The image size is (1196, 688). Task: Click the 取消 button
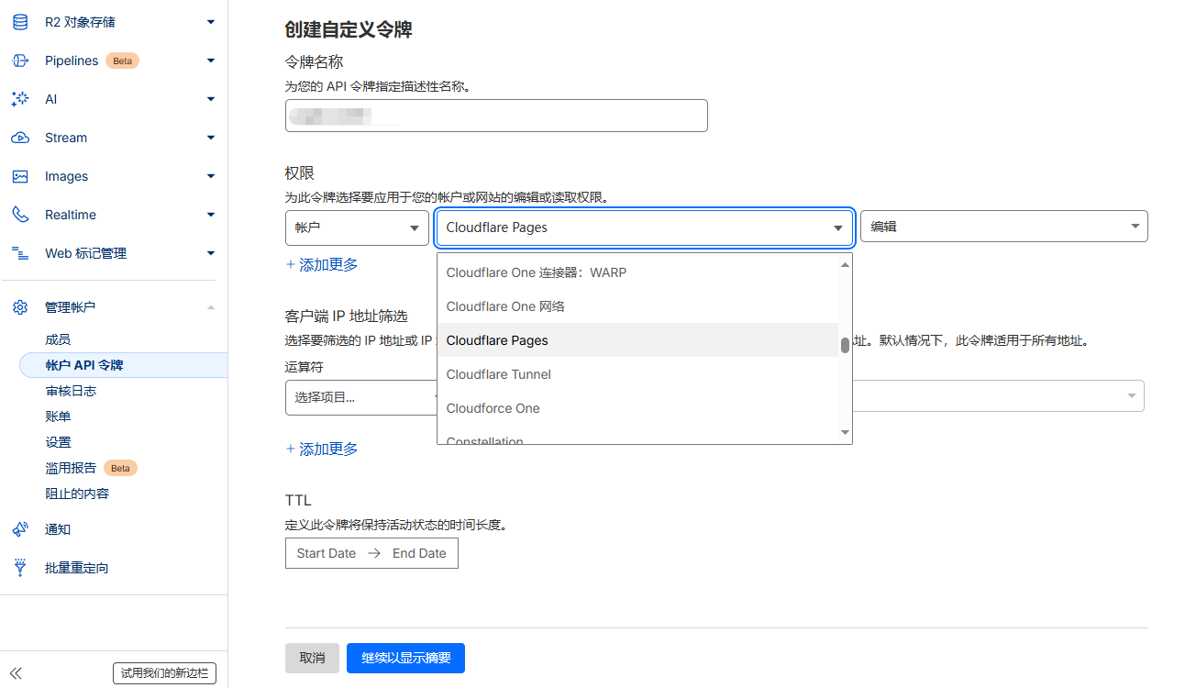coord(312,658)
